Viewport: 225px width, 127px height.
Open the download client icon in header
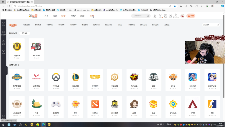pos(165,16)
